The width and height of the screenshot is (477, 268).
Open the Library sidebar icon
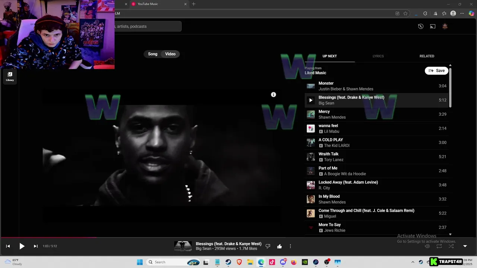(10, 76)
